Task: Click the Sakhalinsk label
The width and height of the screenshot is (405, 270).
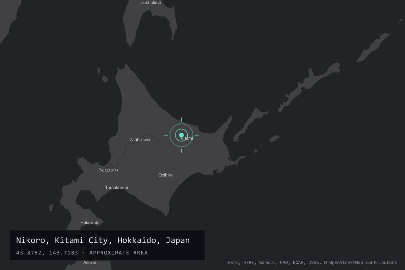Action: coord(152,2)
